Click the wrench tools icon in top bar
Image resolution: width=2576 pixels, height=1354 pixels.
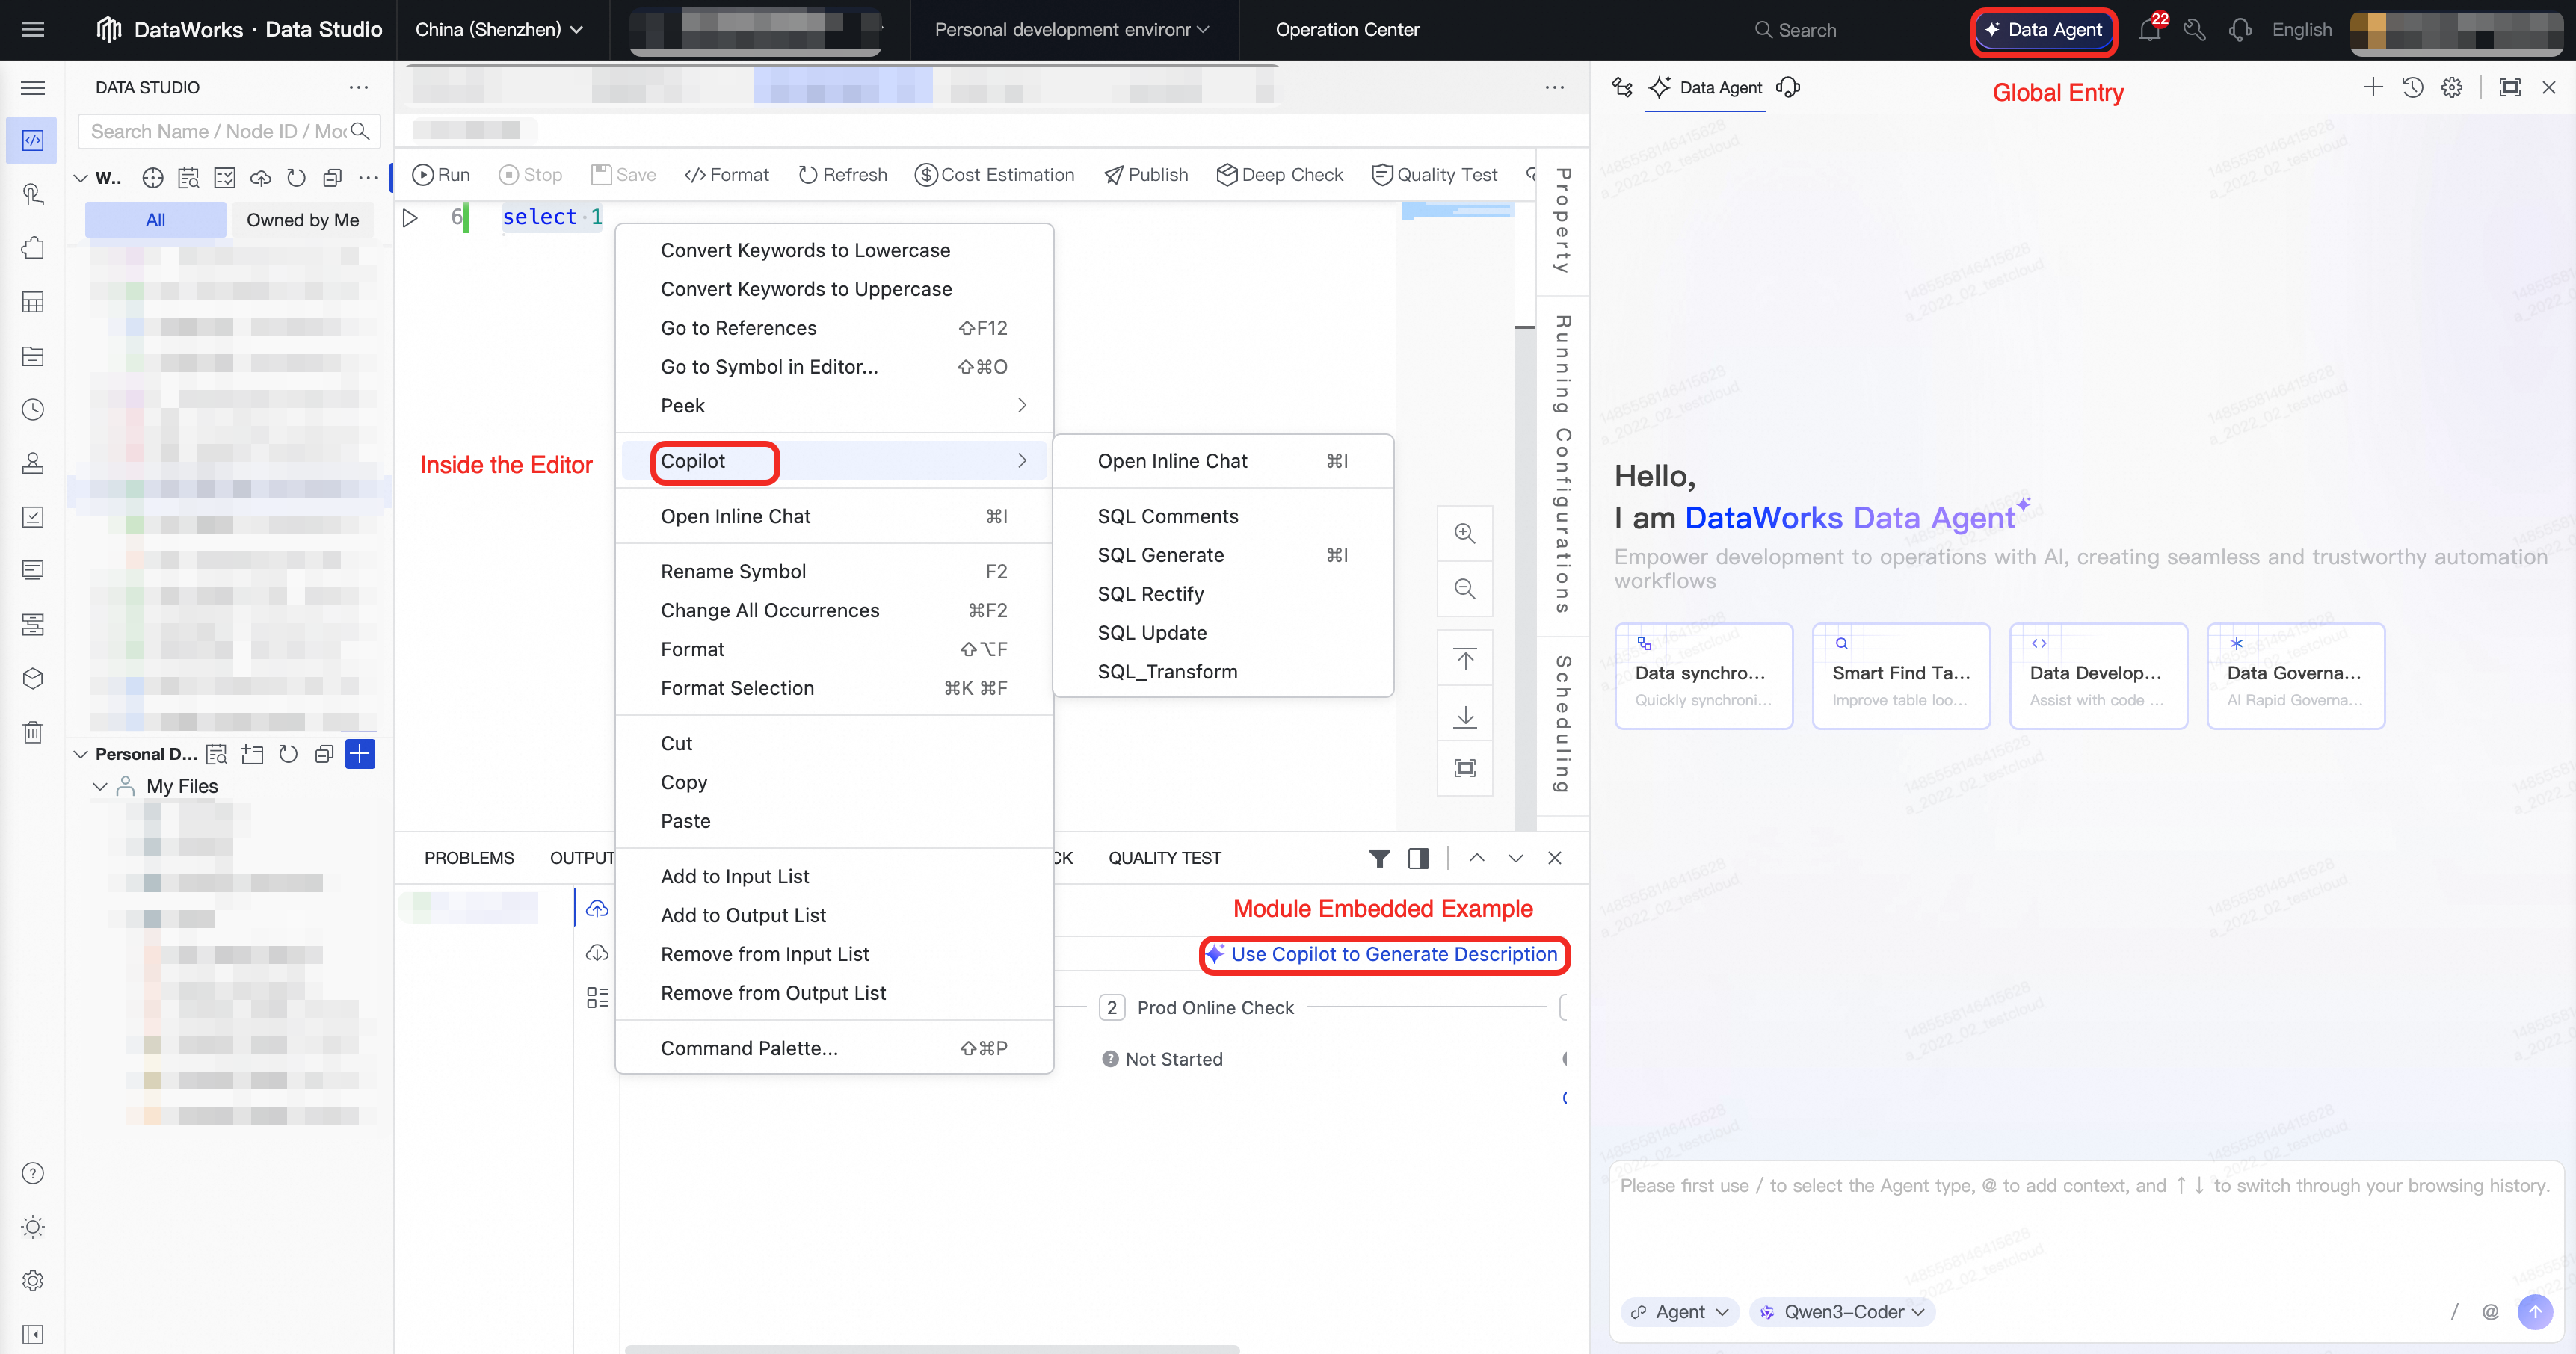coord(2194,30)
